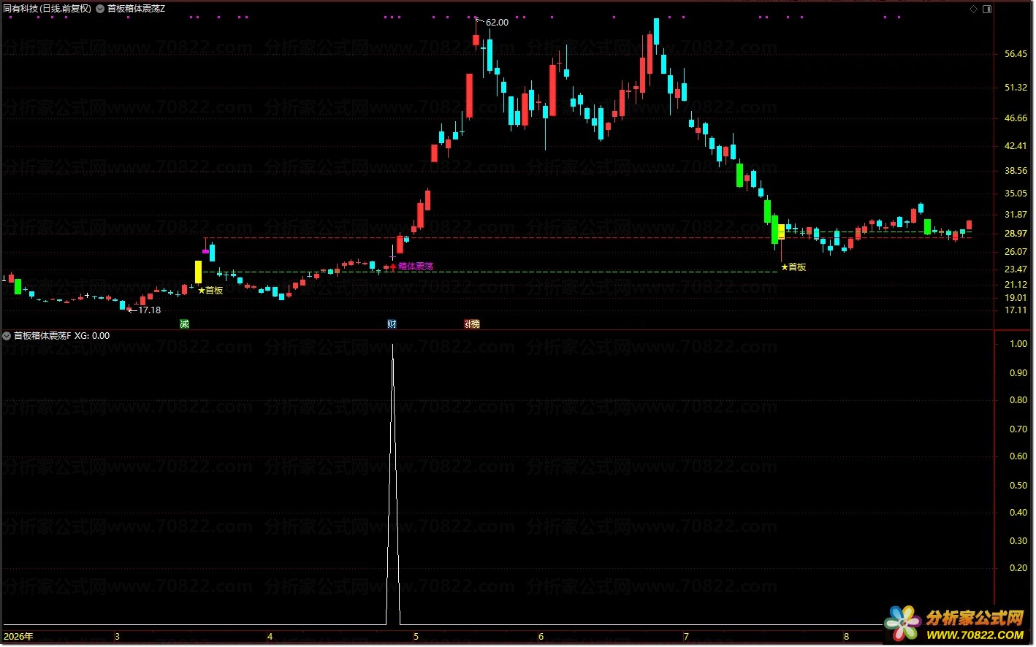Open dropdown next to 首板箱体震荡Z indicator
This screenshot has width=1036, height=647.
tap(100, 9)
